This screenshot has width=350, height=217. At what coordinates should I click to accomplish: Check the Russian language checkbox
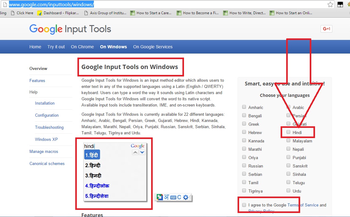tap(244, 166)
